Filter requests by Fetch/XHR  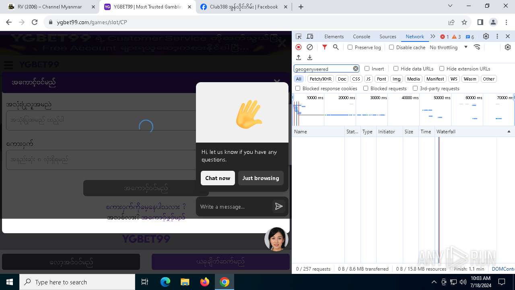(321, 79)
